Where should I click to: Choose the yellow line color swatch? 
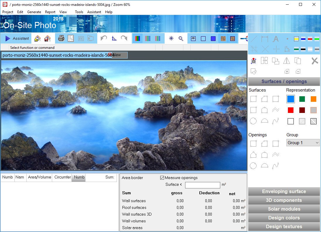tap(296, 39)
